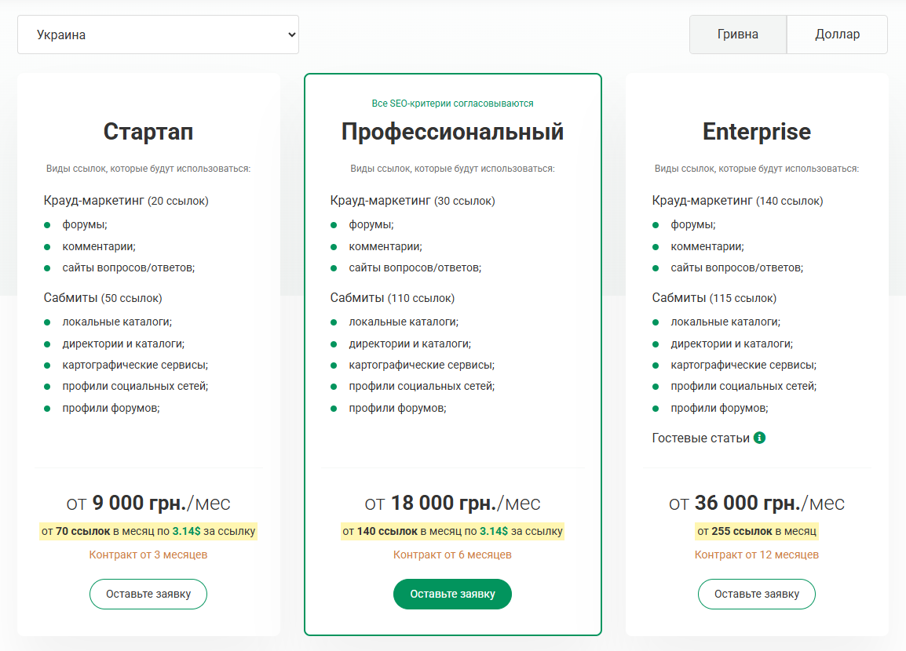
Task: Click Оставьте заявку in the Профессиональный plan
Action: [x=452, y=594]
